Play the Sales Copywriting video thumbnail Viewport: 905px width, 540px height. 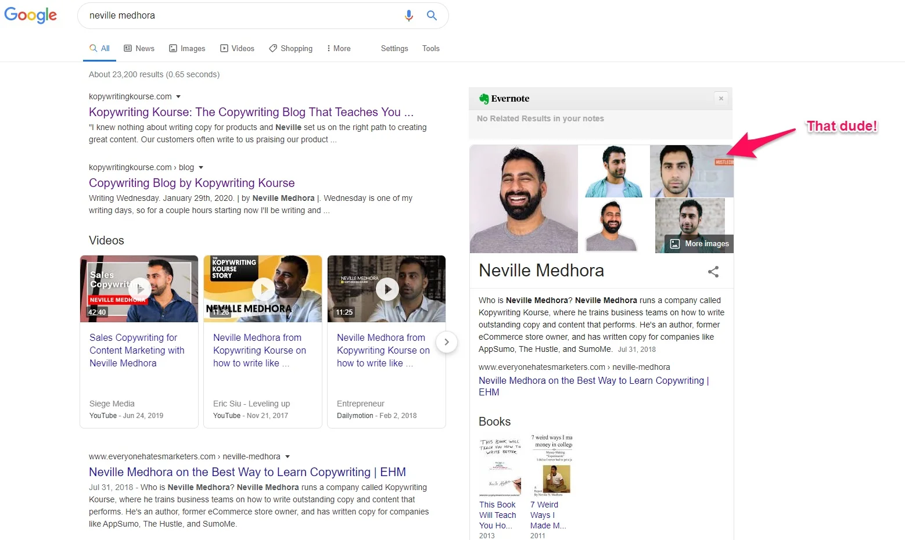(x=139, y=289)
